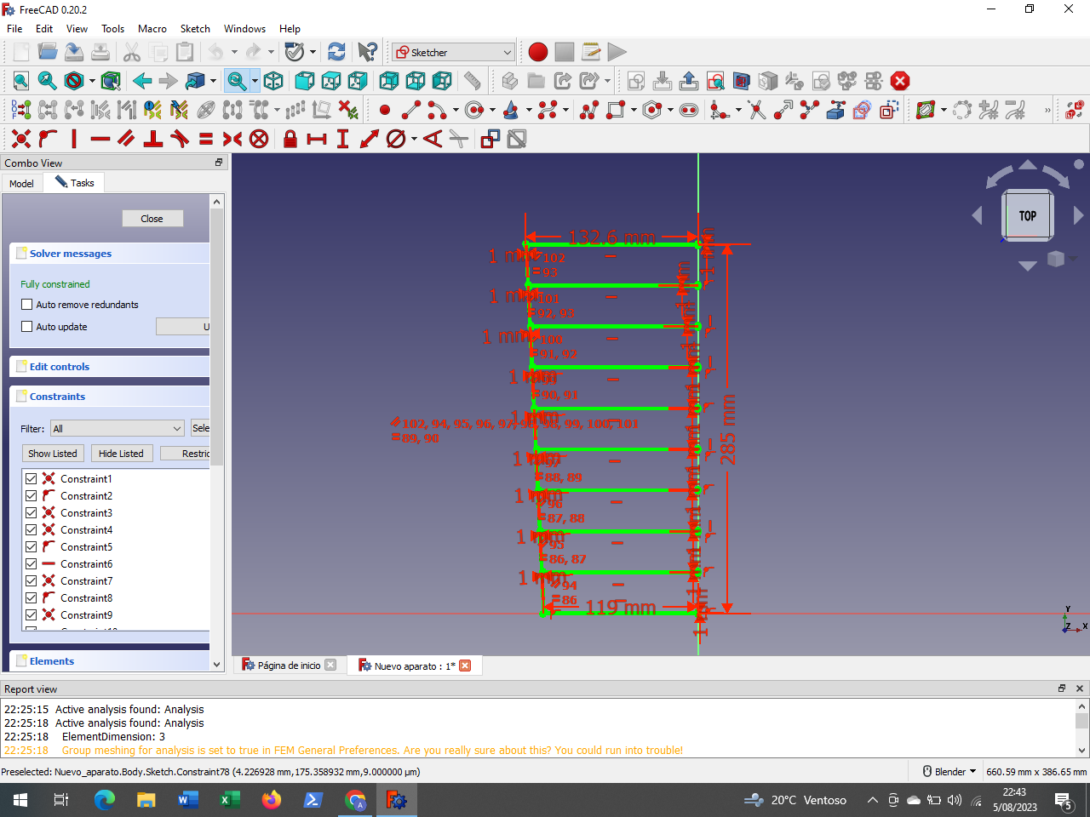
Task: Select the Create polygon tool
Action: pyautogui.click(x=651, y=110)
